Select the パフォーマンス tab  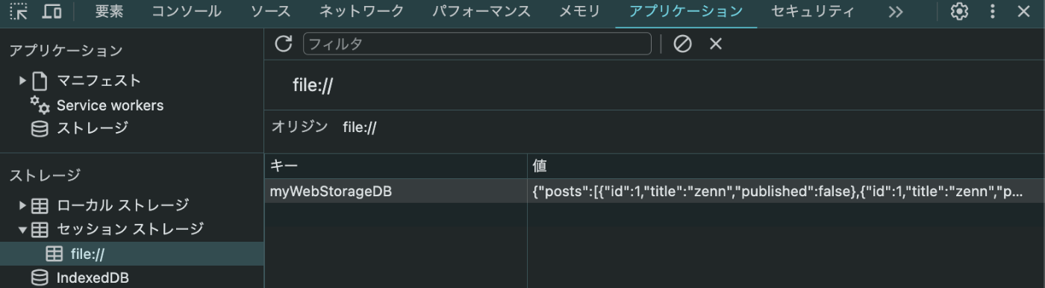point(481,11)
